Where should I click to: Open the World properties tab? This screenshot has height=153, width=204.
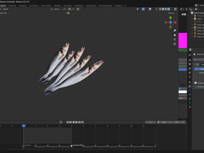point(190,76)
